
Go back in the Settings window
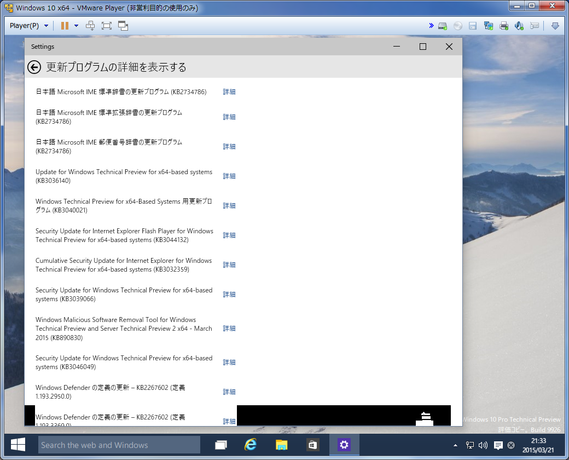point(34,67)
